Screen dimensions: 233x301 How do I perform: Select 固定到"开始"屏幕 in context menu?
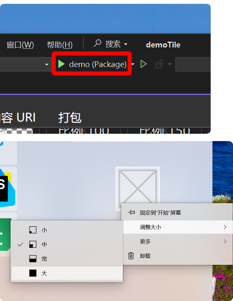point(177,213)
